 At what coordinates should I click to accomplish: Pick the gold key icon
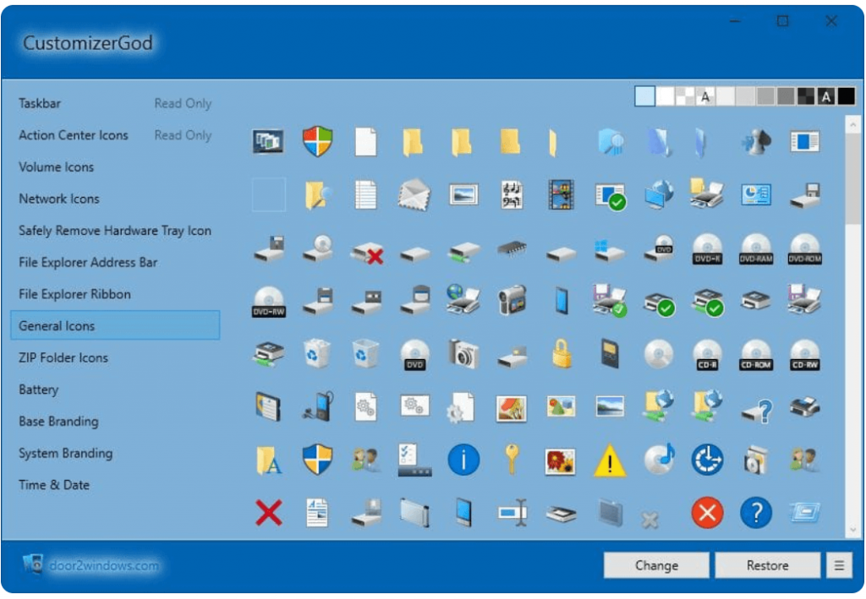512,459
